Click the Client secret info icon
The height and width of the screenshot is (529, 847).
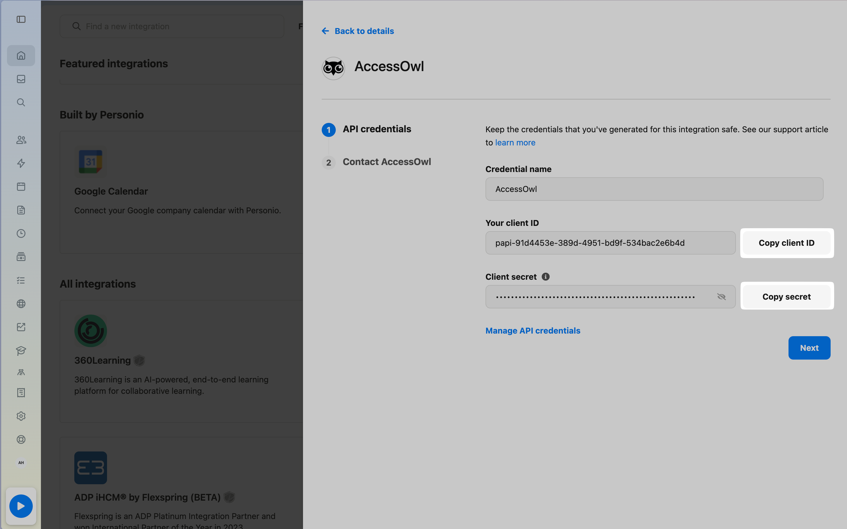[x=545, y=277]
